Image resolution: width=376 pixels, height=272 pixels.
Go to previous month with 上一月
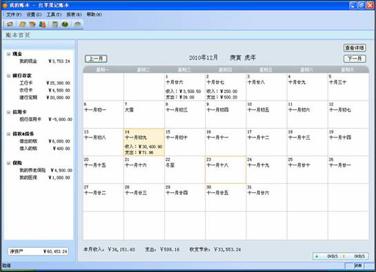point(96,59)
